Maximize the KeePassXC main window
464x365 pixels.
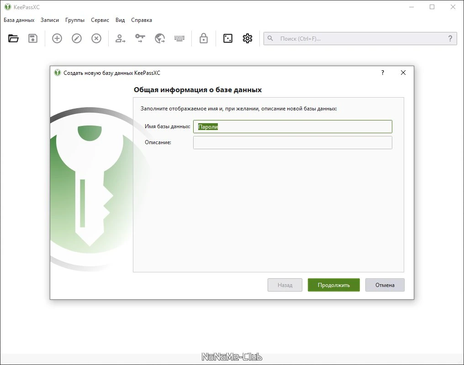(x=432, y=7)
